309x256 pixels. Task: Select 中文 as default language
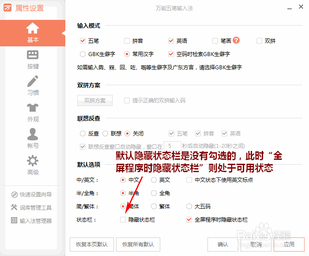[x=123, y=180]
